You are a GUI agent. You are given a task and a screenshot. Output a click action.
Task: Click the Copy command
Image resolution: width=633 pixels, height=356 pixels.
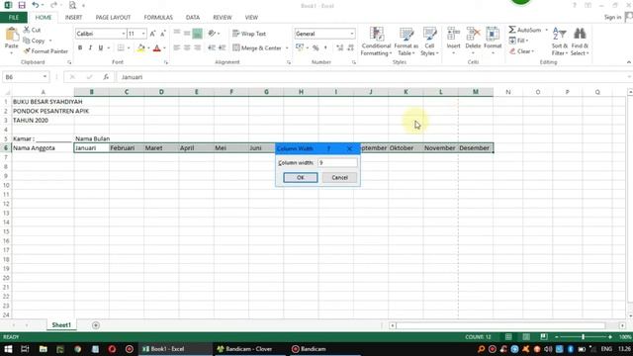point(35,41)
